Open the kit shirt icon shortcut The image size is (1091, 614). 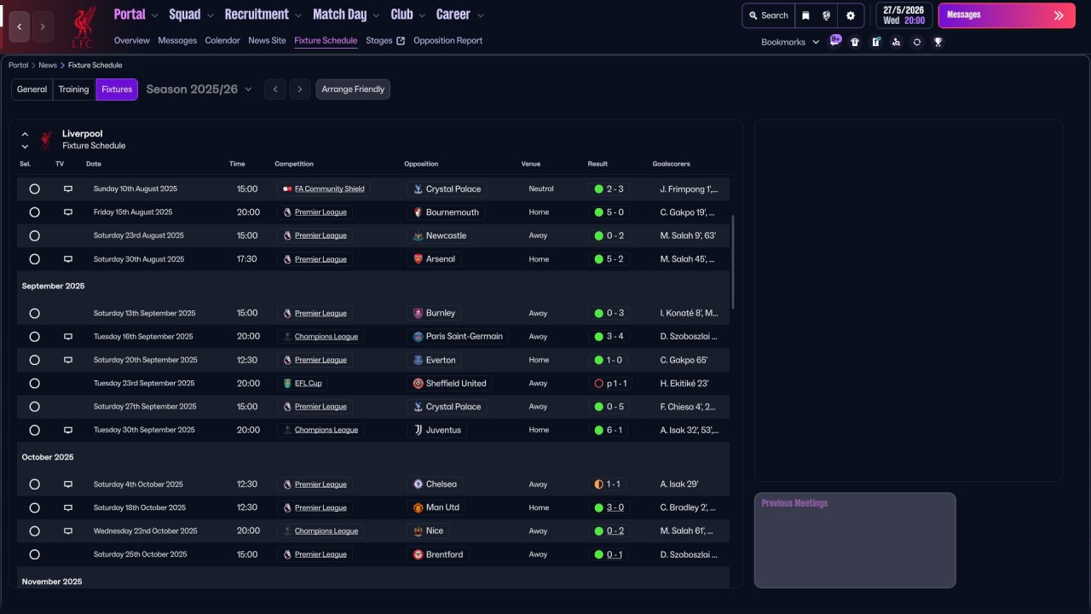pyautogui.click(x=855, y=42)
